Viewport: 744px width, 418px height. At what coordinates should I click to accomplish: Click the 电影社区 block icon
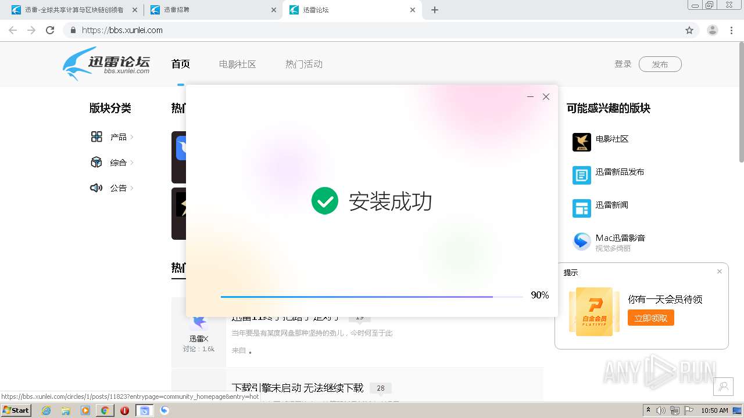click(582, 142)
